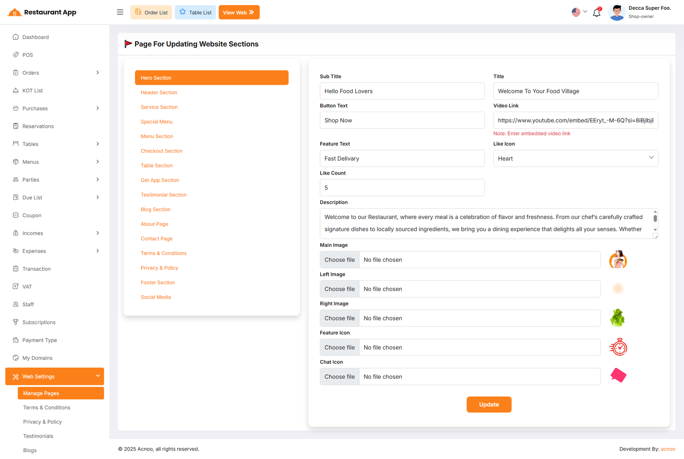The width and height of the screenshot is (684, 459).
Task: Collapse the Web Settings menu
Action: click(x=97, y=376)
